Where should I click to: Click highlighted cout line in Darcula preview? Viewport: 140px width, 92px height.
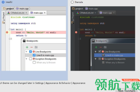(x=107, y=32)
